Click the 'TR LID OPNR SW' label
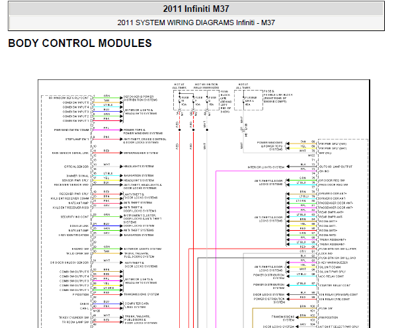402x328 pixels. pyautogui.click(x=77, y=254)
